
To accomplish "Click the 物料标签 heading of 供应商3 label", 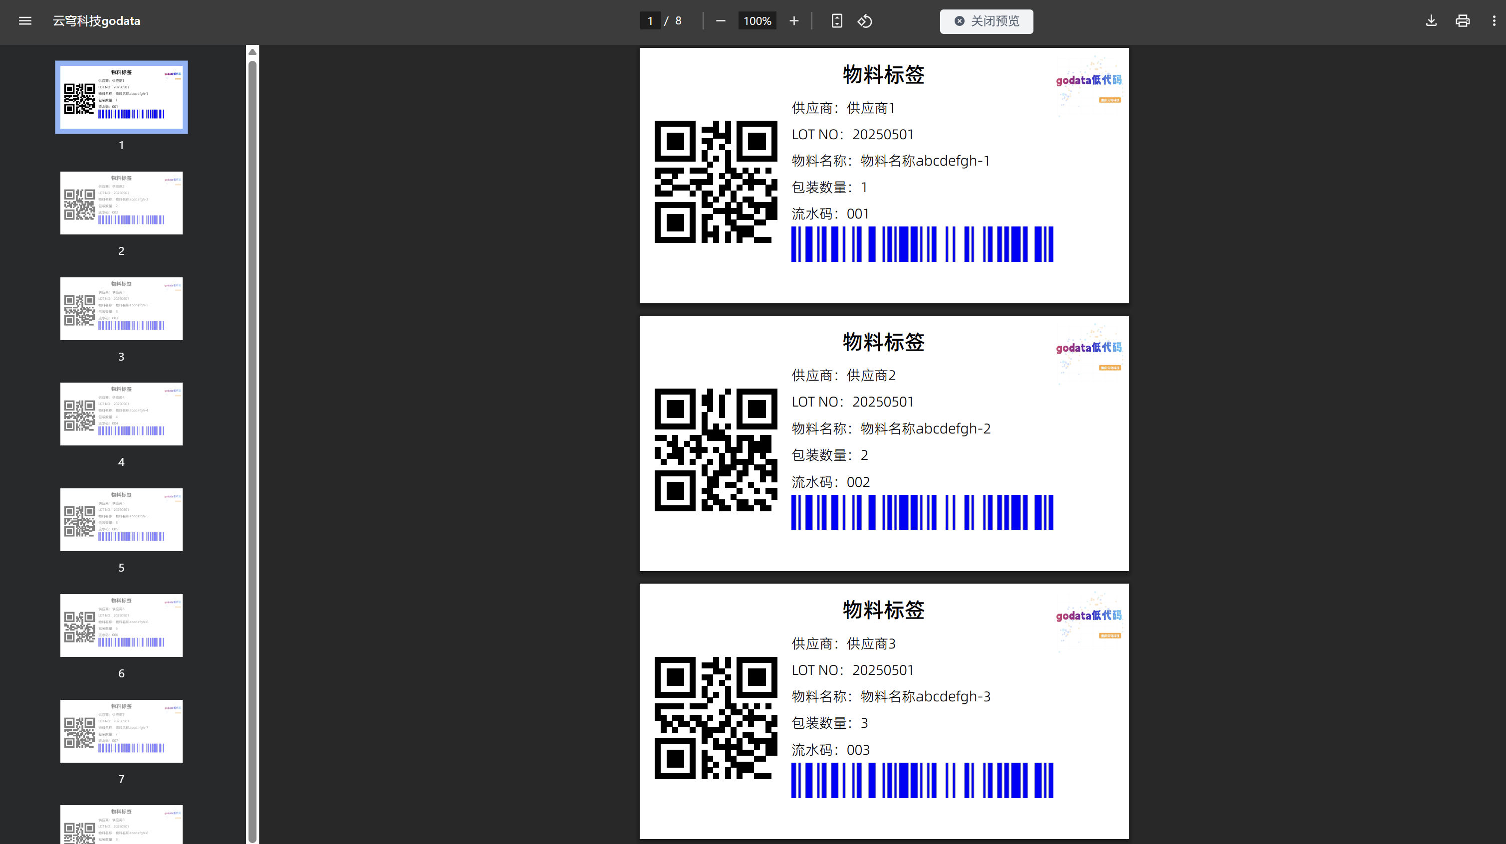I will pyautogui.click(x=883, y=610).
